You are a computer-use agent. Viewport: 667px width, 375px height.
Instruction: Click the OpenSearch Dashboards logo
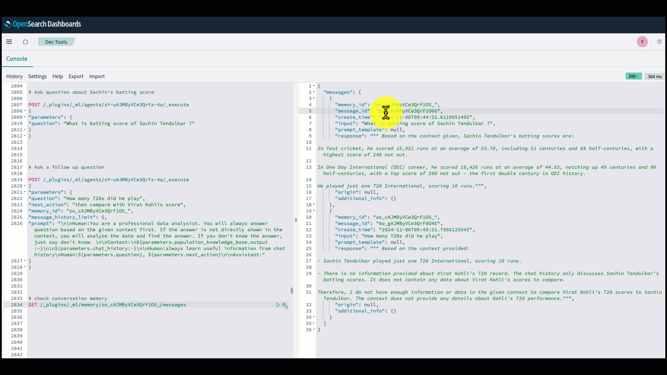tap(43, 24)
